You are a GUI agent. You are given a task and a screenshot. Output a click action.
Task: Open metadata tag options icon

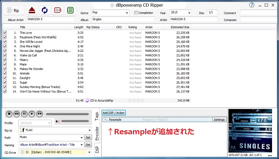click(x=58, y=10)
